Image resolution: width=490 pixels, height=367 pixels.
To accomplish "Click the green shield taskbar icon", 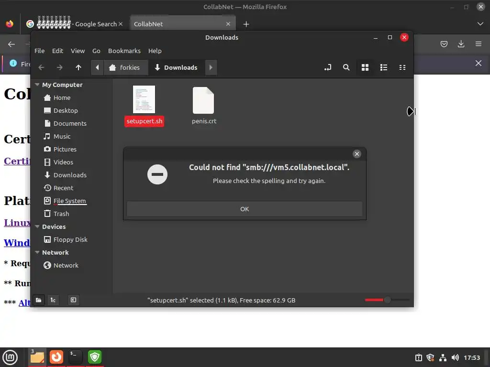I will (95, 357).
